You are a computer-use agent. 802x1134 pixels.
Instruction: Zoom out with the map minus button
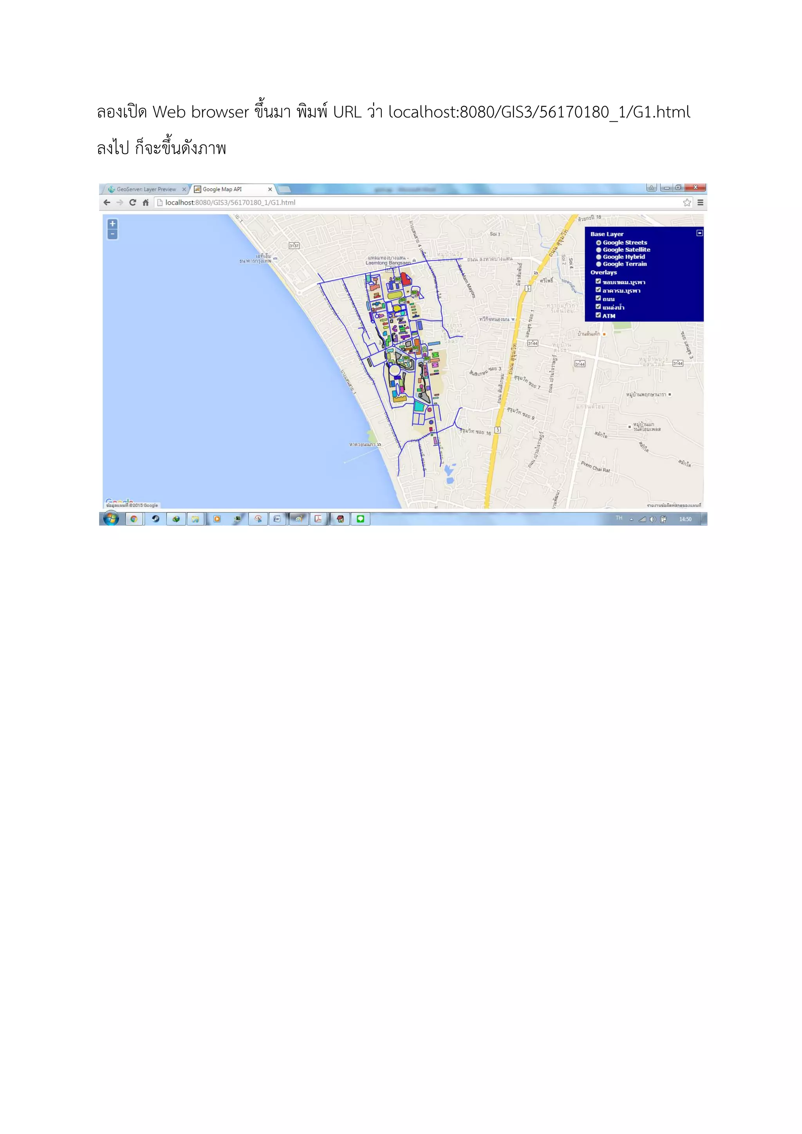(x=113, y=235)
